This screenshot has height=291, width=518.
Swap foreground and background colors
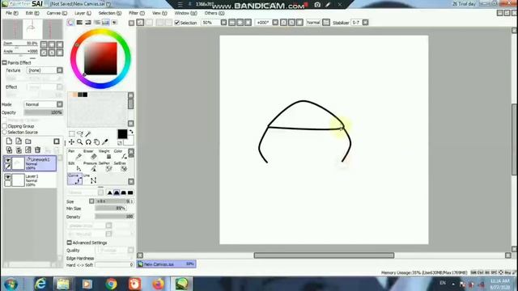click(x=131, y=132)
